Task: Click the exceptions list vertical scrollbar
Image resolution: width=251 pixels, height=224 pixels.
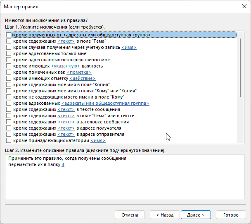Action: [x=241, y=66]
